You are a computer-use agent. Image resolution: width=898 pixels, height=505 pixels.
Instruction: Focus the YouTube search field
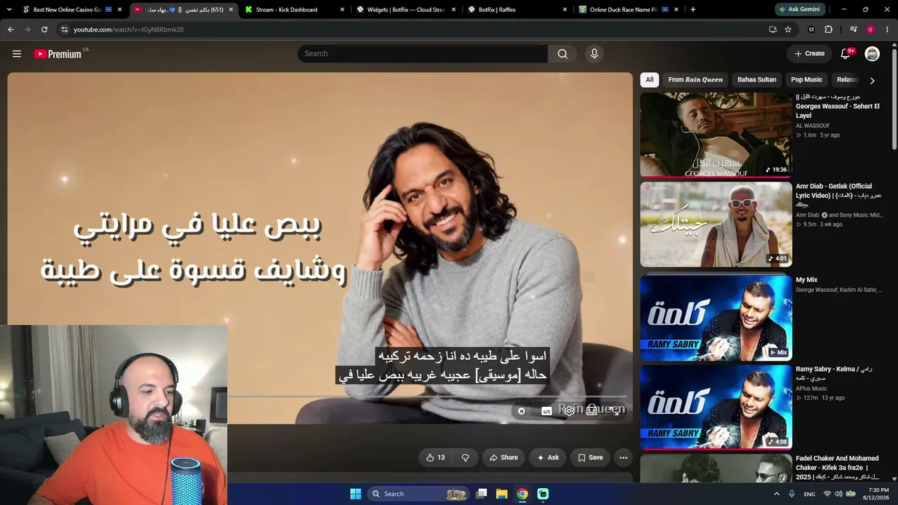coord(422,54)
